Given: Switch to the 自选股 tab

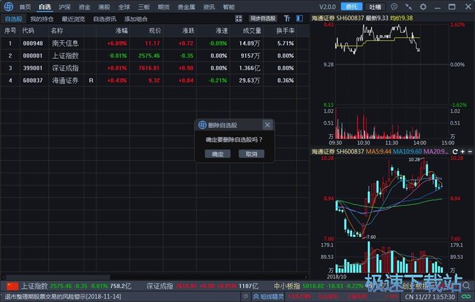Looking at the screenshot, I should pos(14,19).
